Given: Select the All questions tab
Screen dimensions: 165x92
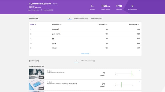Looking at the screenshot, I should tap(76, 61).
